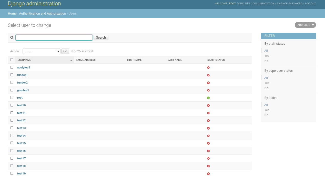Filter active users by No
The image size is (325, 176).
266,115
